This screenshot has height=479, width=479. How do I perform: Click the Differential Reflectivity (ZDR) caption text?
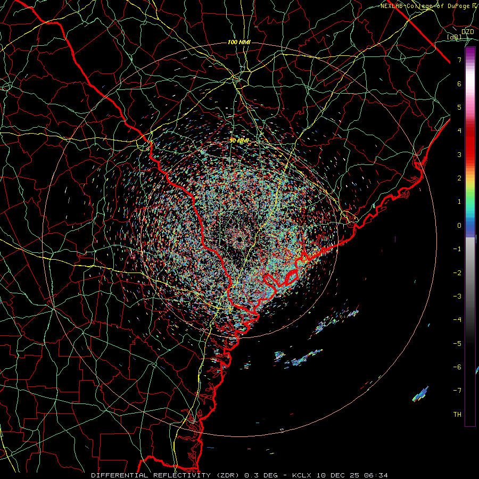166,475
